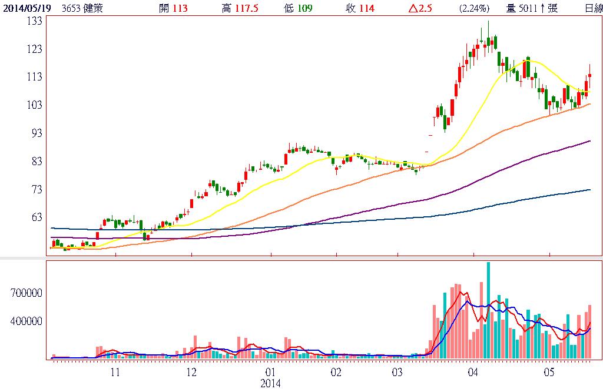Click the 400000 volume axis label
This screenshot has width=603, height=389.
click(27, 321)
